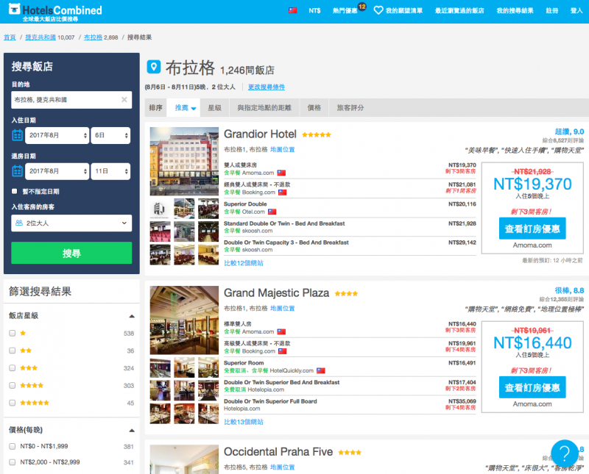Screen dimensions: 589x474
Task: Open 我的搜尋結果 in header
Action: click(515, 10)
